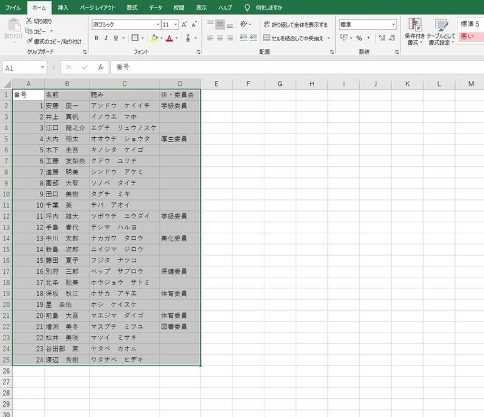Switch to the Data (データ) tab
The image size is (484, 417).
pyautogui.click(x=155, y=7)
